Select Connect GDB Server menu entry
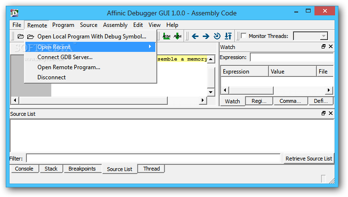This screenshot has height=197, width=348. (x=90, y=57)
